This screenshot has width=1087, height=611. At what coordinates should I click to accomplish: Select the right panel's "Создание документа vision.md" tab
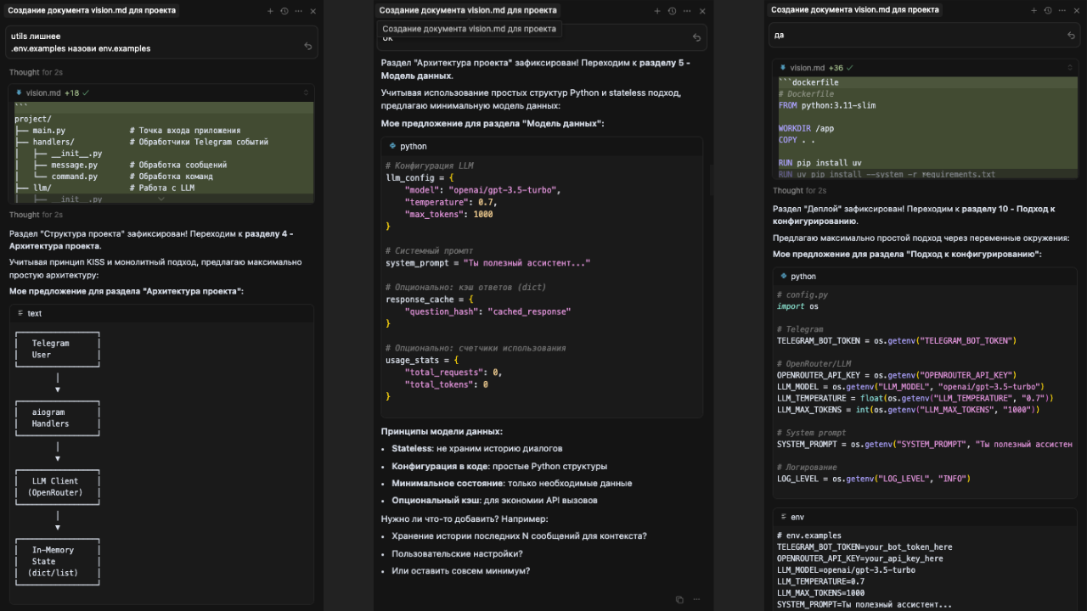[x=854, y=10]
